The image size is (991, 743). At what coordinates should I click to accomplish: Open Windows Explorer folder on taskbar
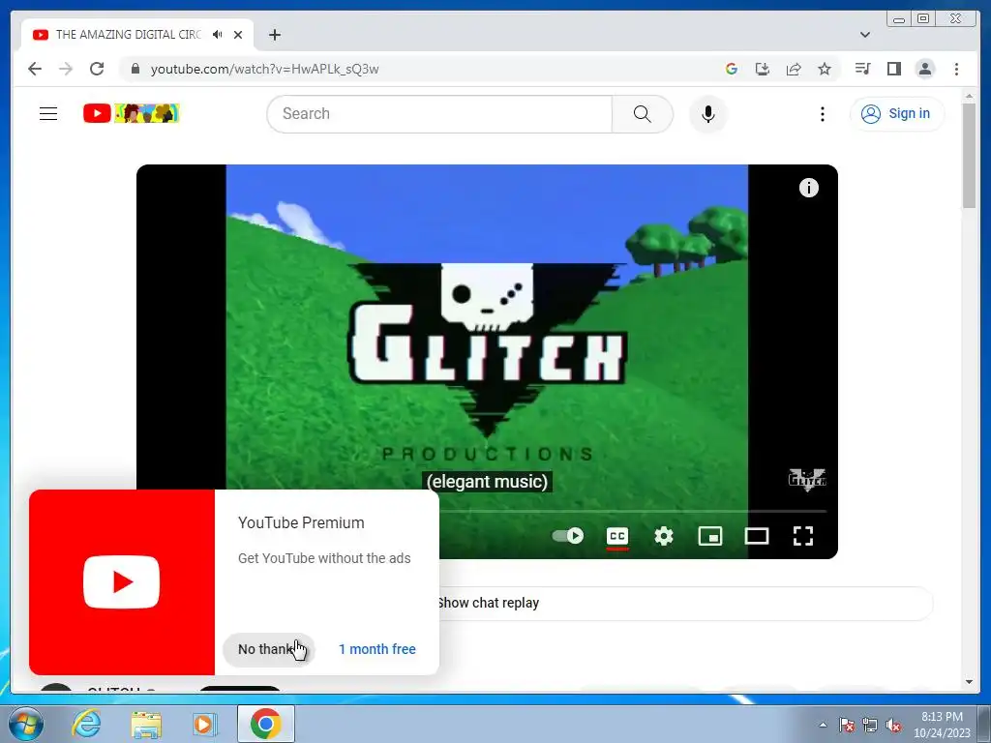pyautogui.click(x=146, y=724)
